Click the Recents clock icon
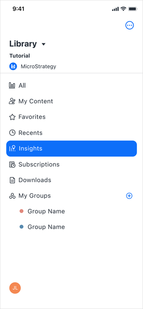The image size is (143, 309). (x=12, y=133)
